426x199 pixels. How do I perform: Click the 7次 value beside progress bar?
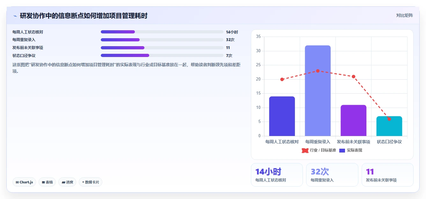(229, 55)
